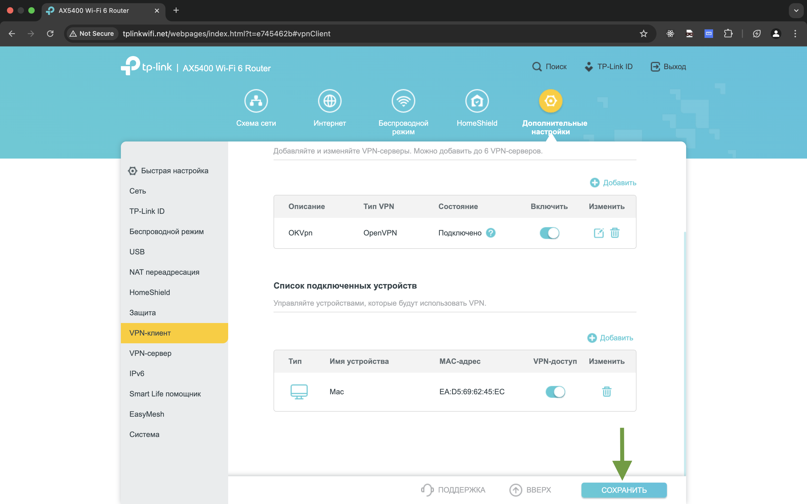The width and height of the screenshot is (807, 504).
Task: Disable the OKVpn server toggle
Action: (x=549, y=233)
